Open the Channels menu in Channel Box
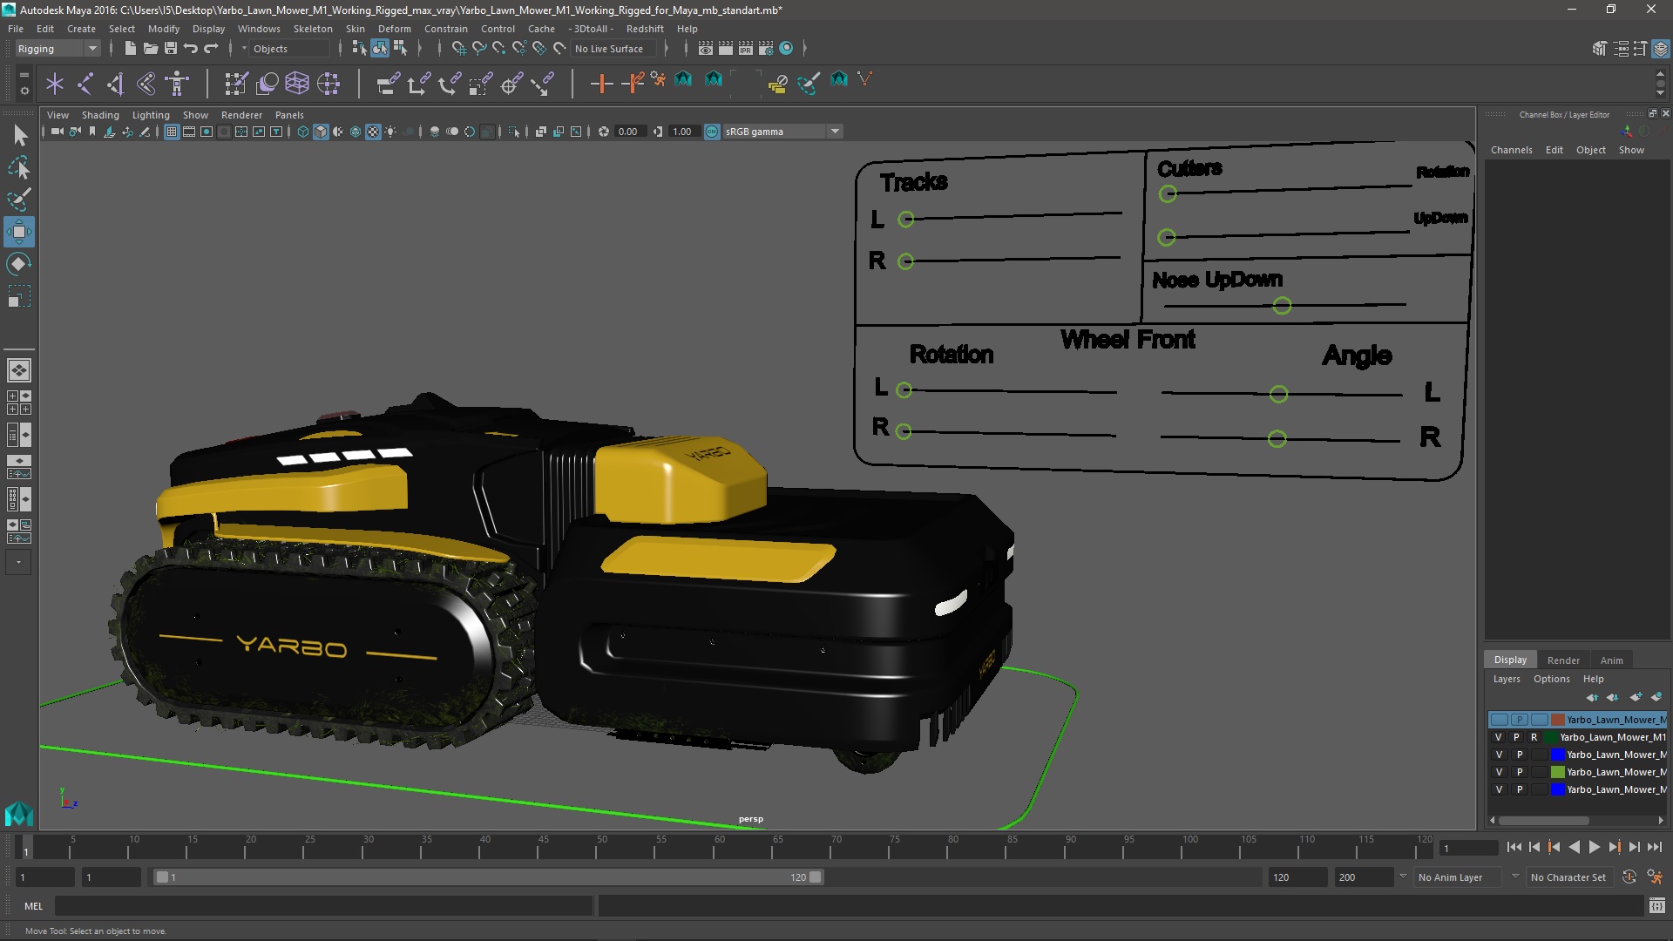This screenshot has width=1673, height=941. [1511, 150]
